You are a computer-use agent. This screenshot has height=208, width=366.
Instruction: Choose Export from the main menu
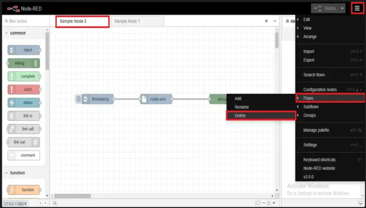[x=330, y=60]
